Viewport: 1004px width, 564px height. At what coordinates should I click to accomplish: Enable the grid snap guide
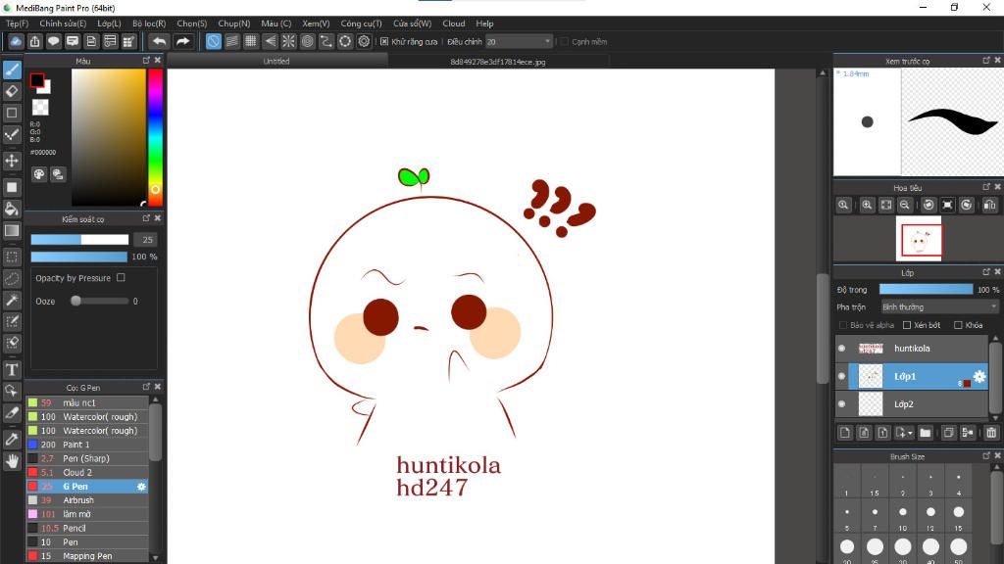tap(251, 41)
